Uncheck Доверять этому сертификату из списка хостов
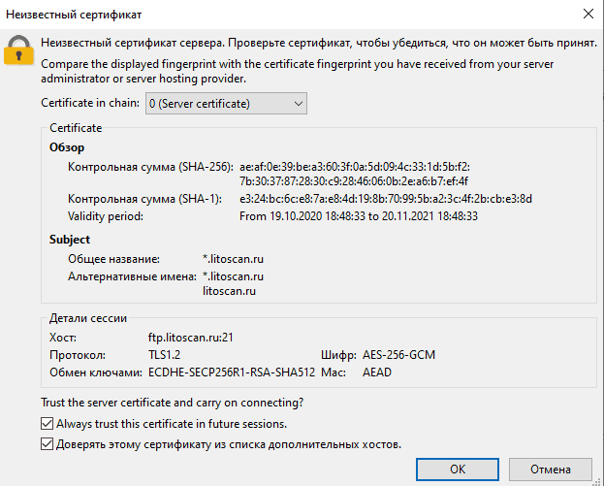Image resolution: width=604 pixels, height=486 pixels. coord(47,444)
